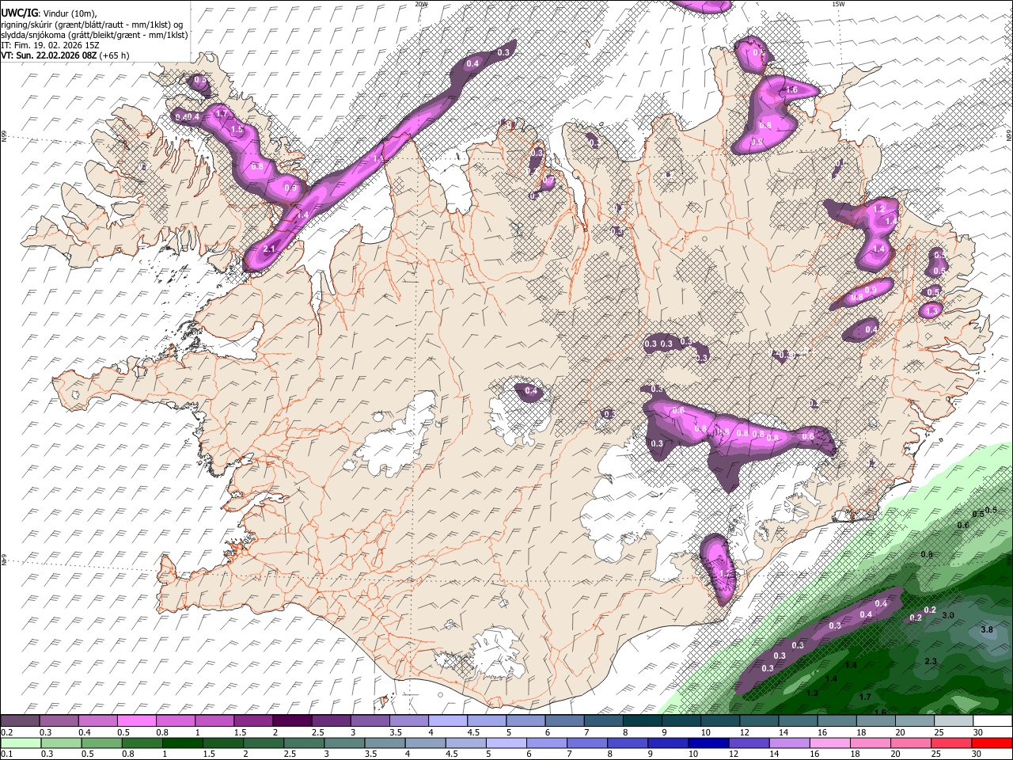Click the '3.0' precipitation value on the map
This screenshot has width=1013, height=760.
coord(948,615)
